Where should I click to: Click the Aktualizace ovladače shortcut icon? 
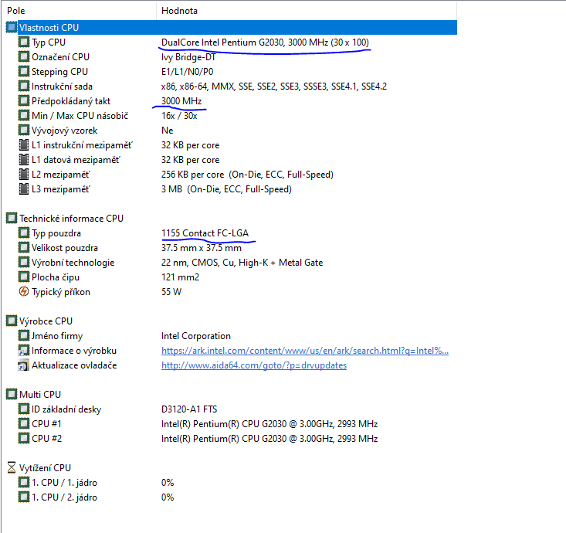click(x=24, y=365)
